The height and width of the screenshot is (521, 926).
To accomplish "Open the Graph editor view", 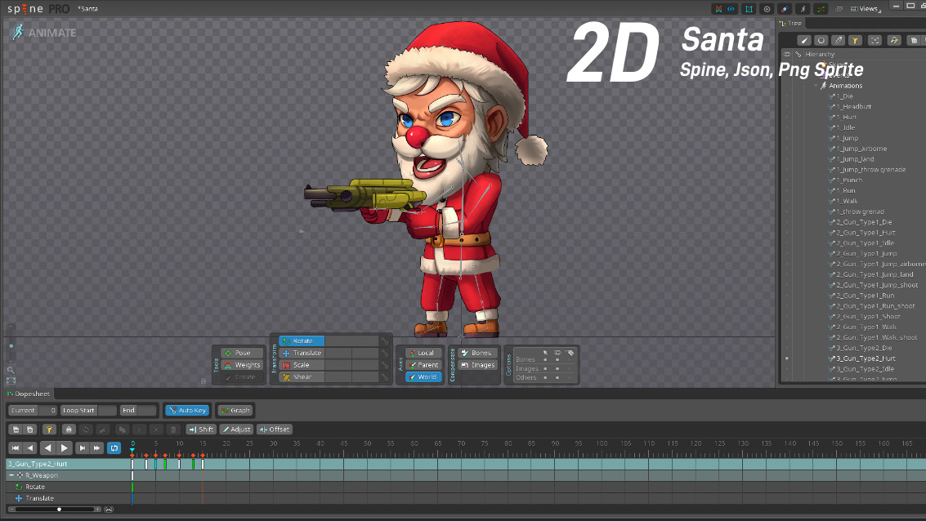I will pos(235,410).
